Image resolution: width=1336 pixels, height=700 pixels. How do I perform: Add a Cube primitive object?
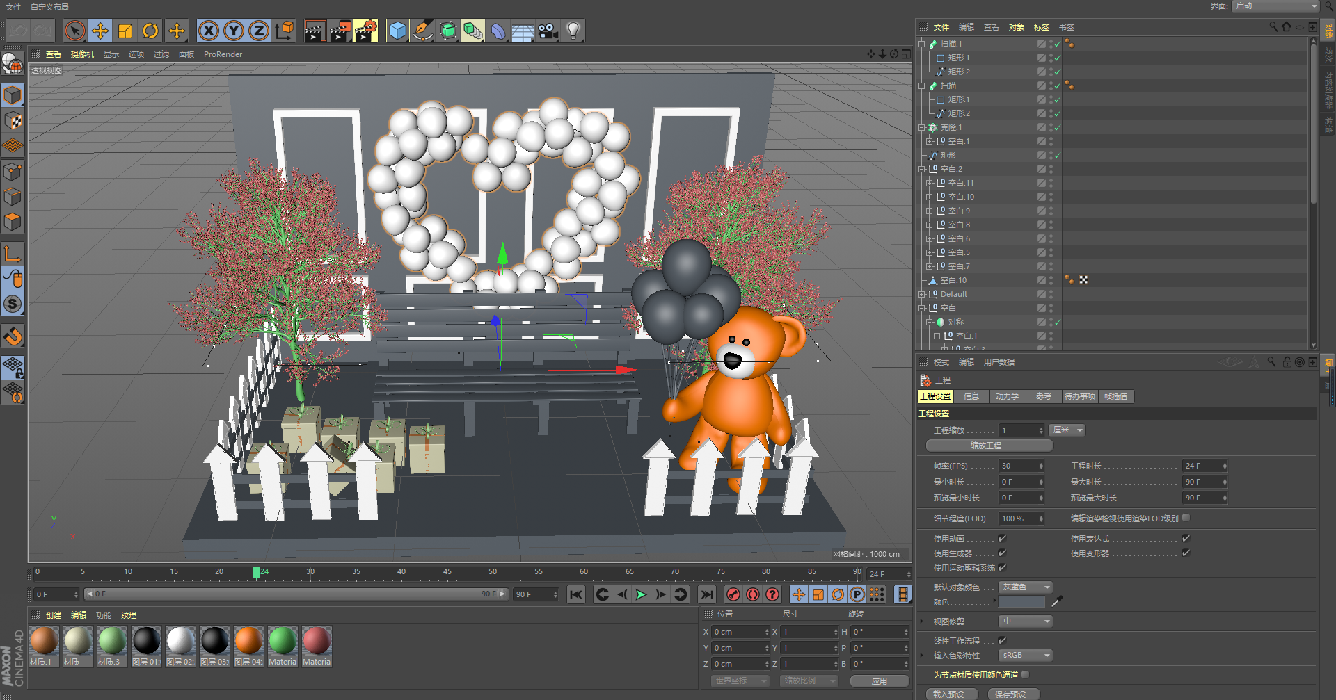point(398,31)
